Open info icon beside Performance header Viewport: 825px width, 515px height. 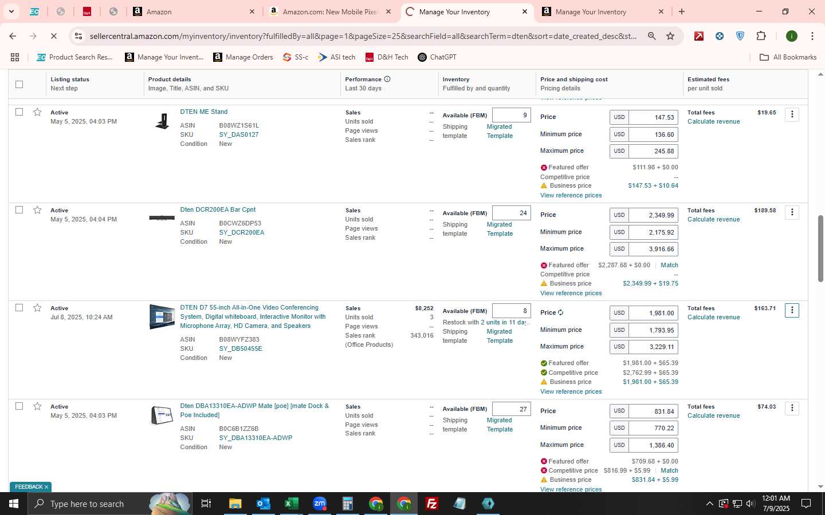387,79
